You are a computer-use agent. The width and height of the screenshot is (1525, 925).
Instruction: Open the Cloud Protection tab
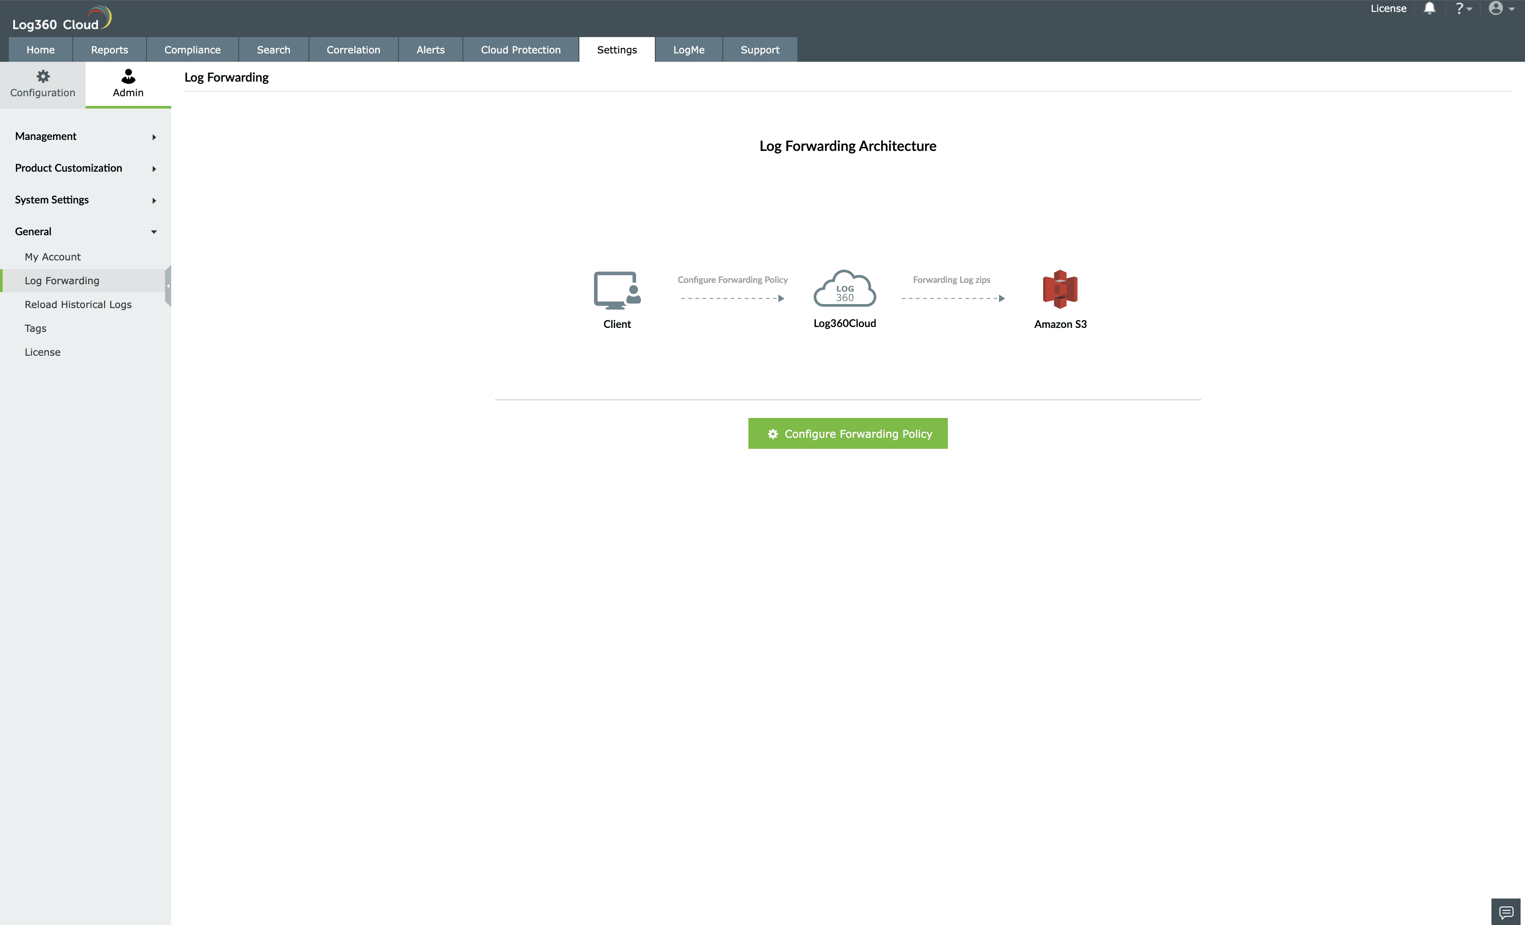(x=521, y=49)
